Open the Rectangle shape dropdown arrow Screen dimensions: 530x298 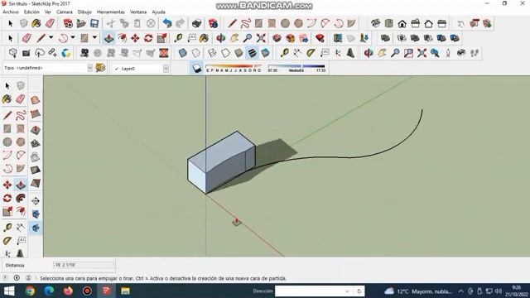[x=94, y=38]
